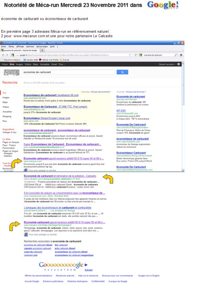This screenshot has height=287, width=201.
Task: Open the 'Est il possible de reduire sa consommation' result
Action: click(x=64, y=193)
